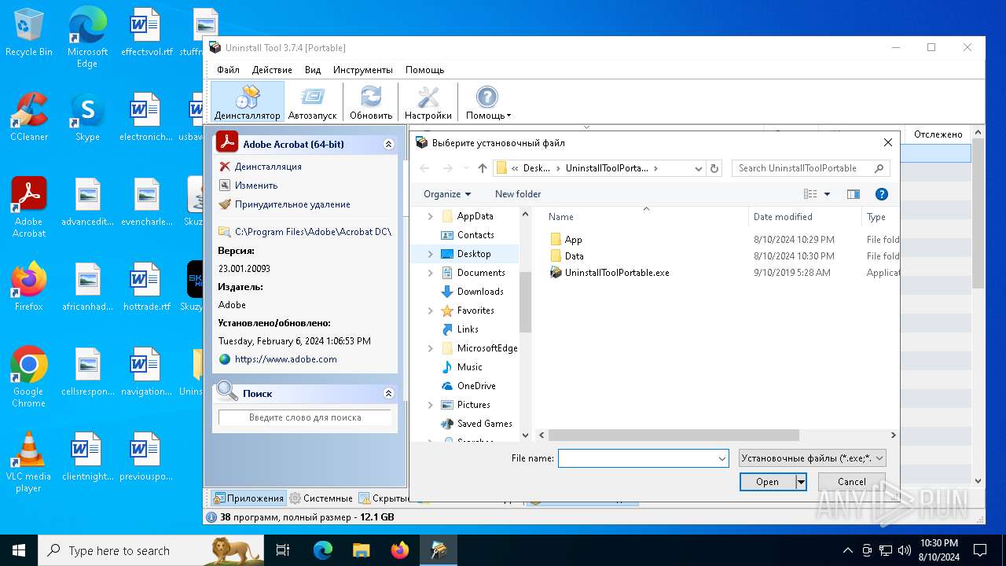Open the Деинсталлятор toolbar section
This screenshot has height=566, width=1006.
pyautogui.click(x=247, y=102)
